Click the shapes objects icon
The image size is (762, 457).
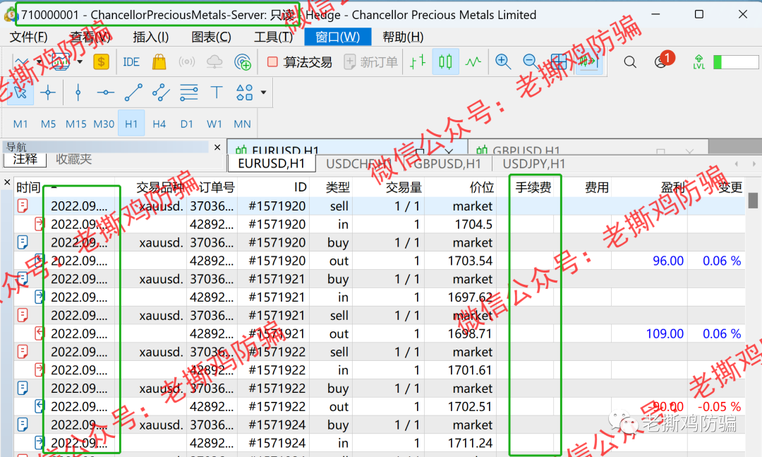244,92
